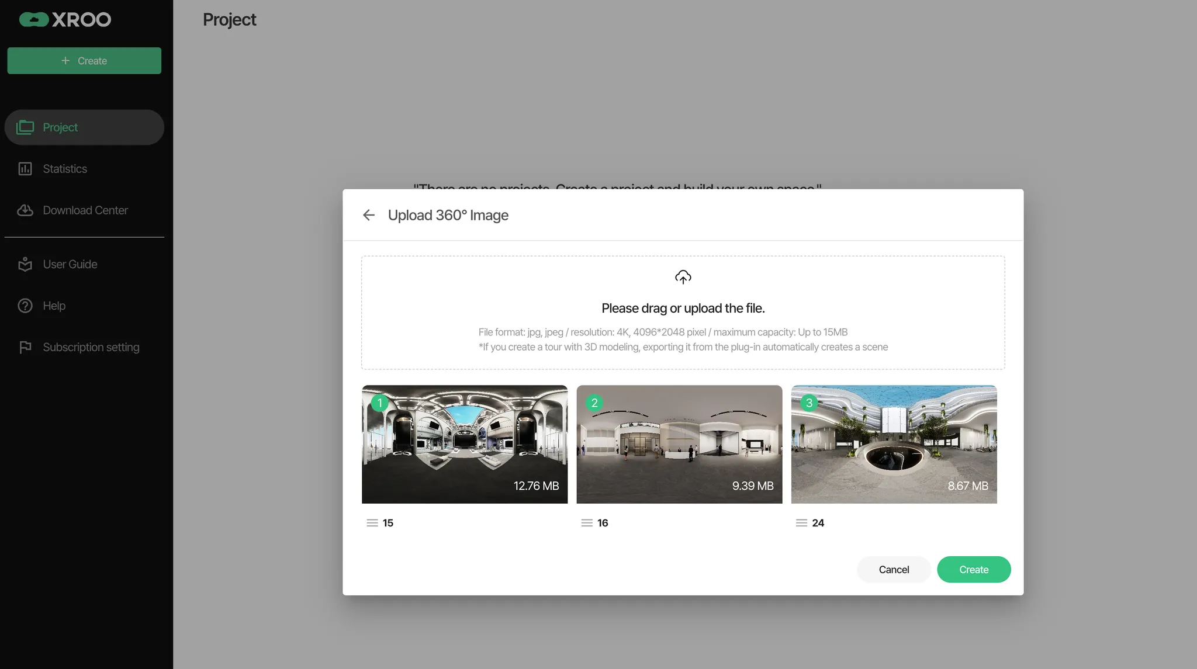Click the drag or upload file dropzone

683,313
